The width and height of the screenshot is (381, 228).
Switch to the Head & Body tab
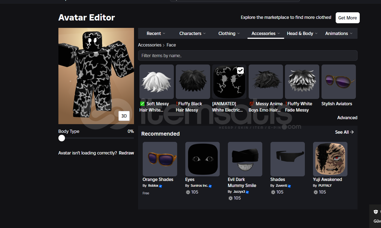click(302, 33)
